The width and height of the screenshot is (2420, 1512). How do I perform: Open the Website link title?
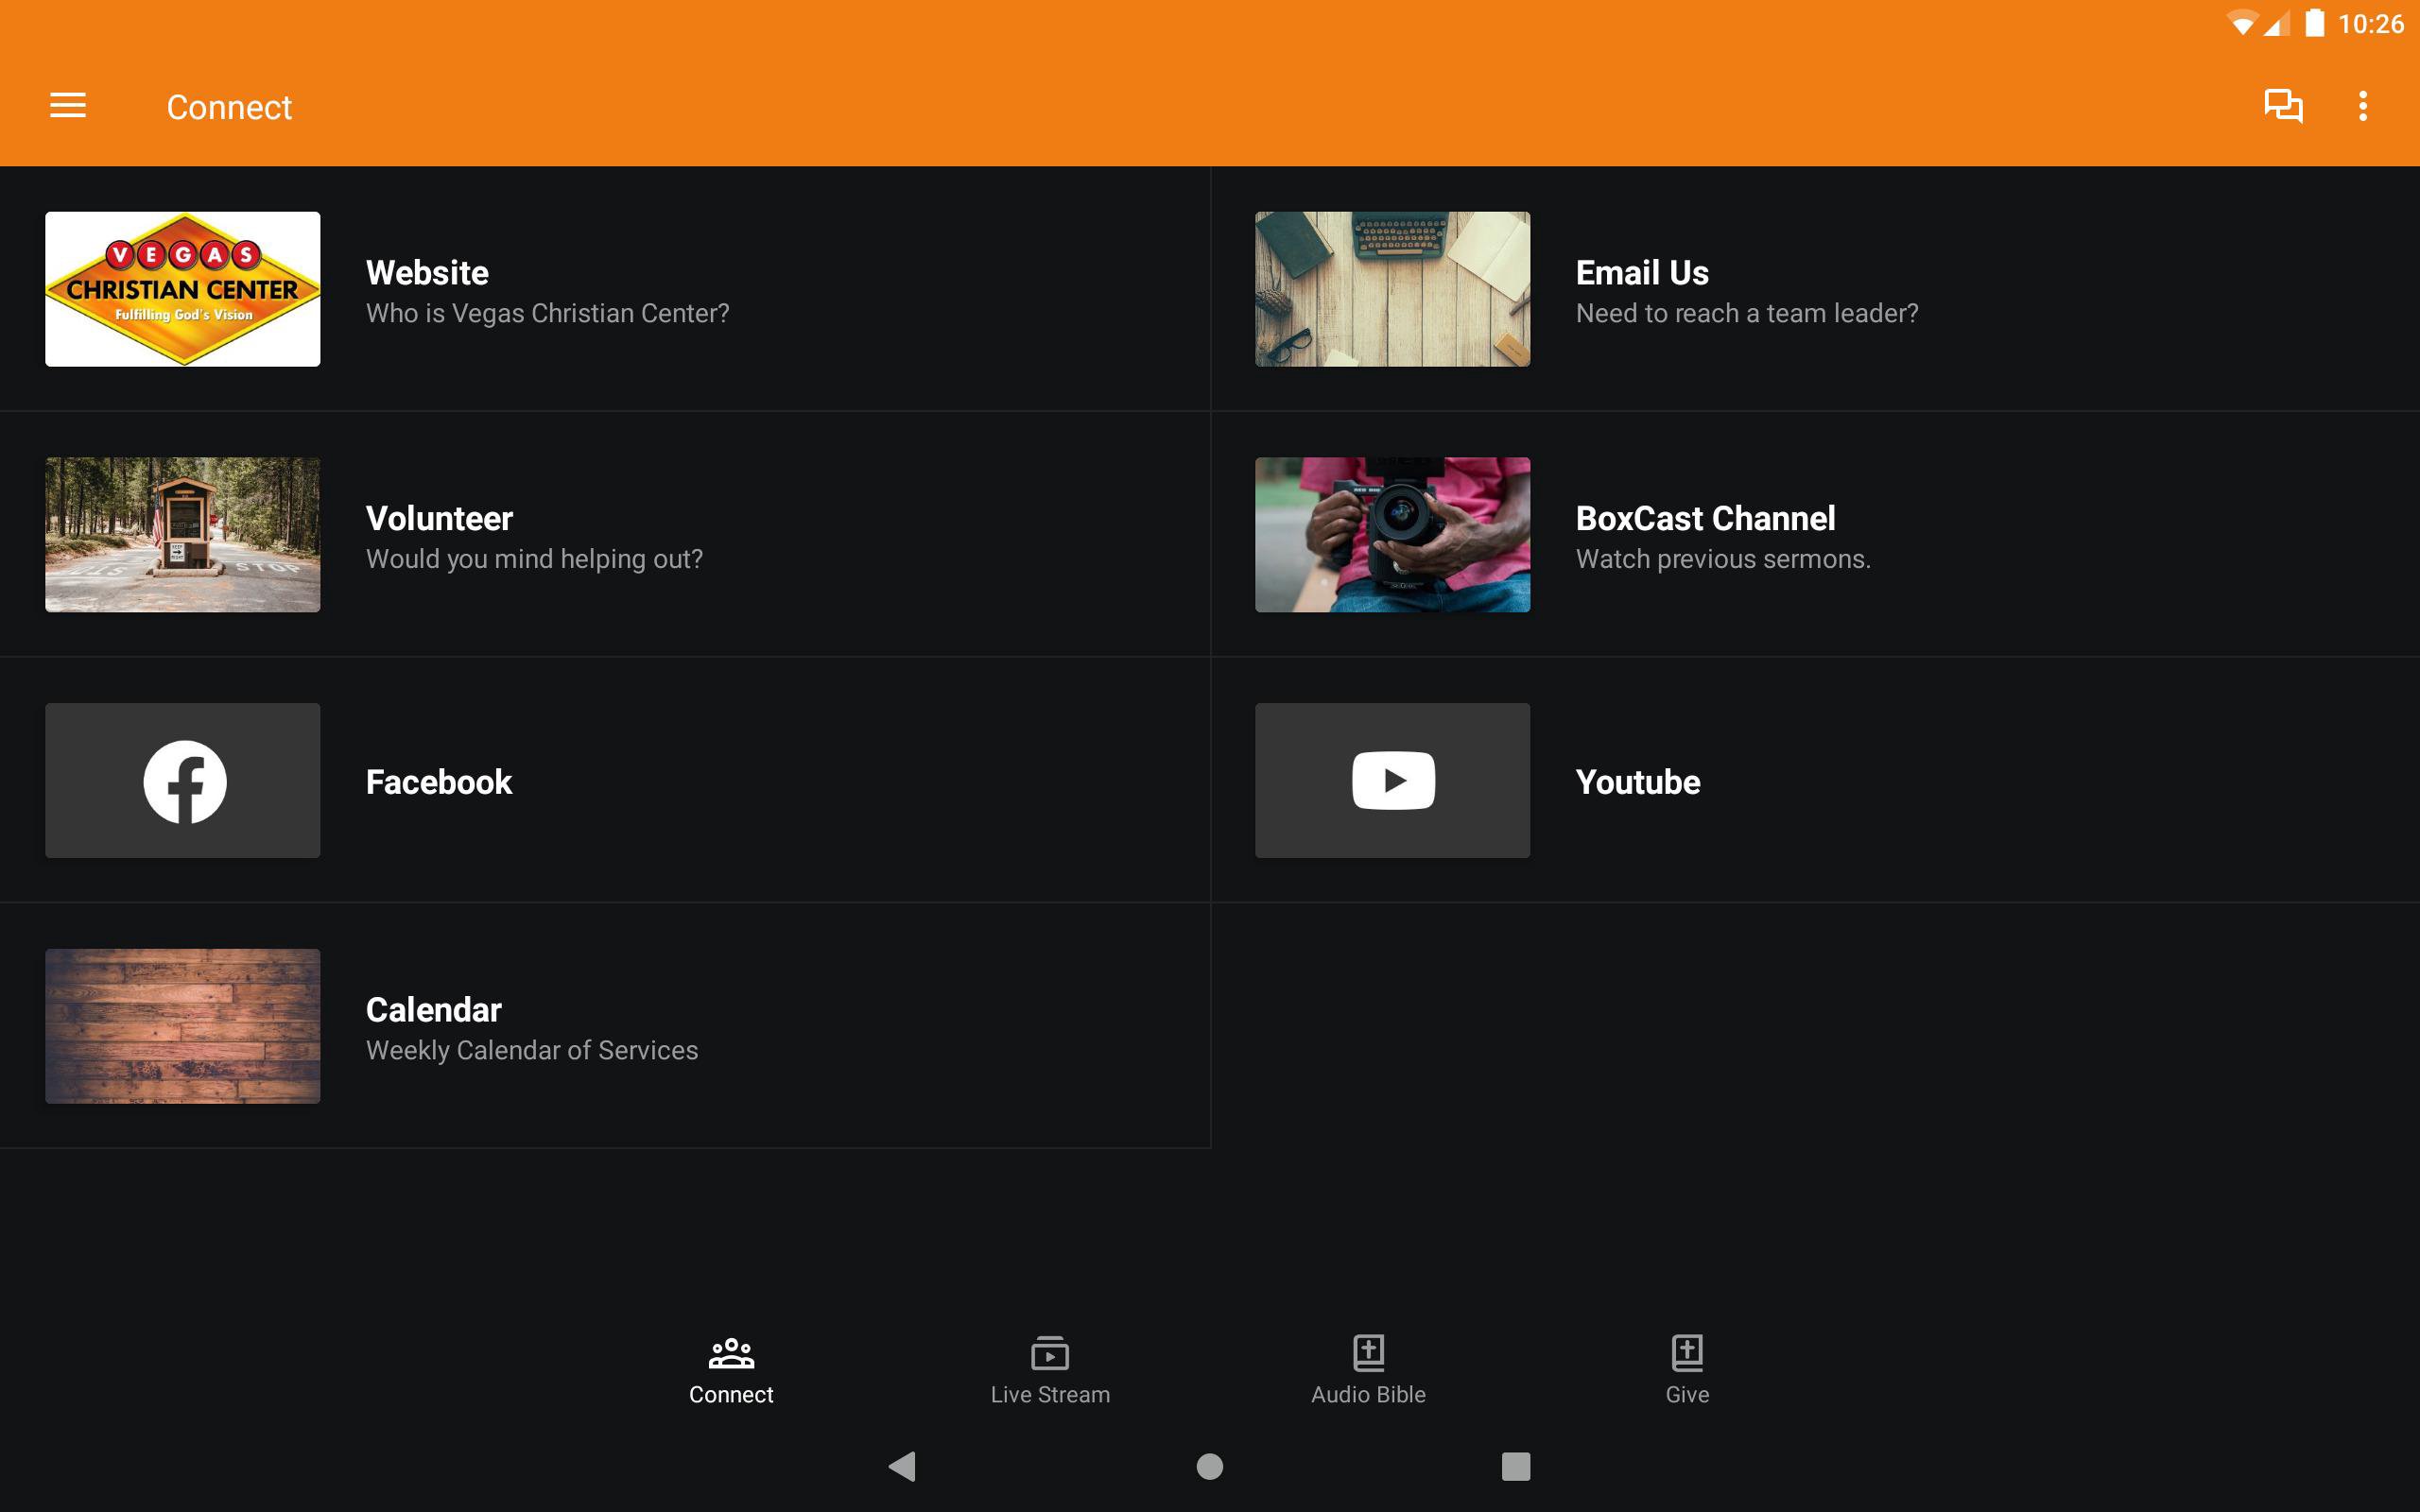click(x=427, y=273)
